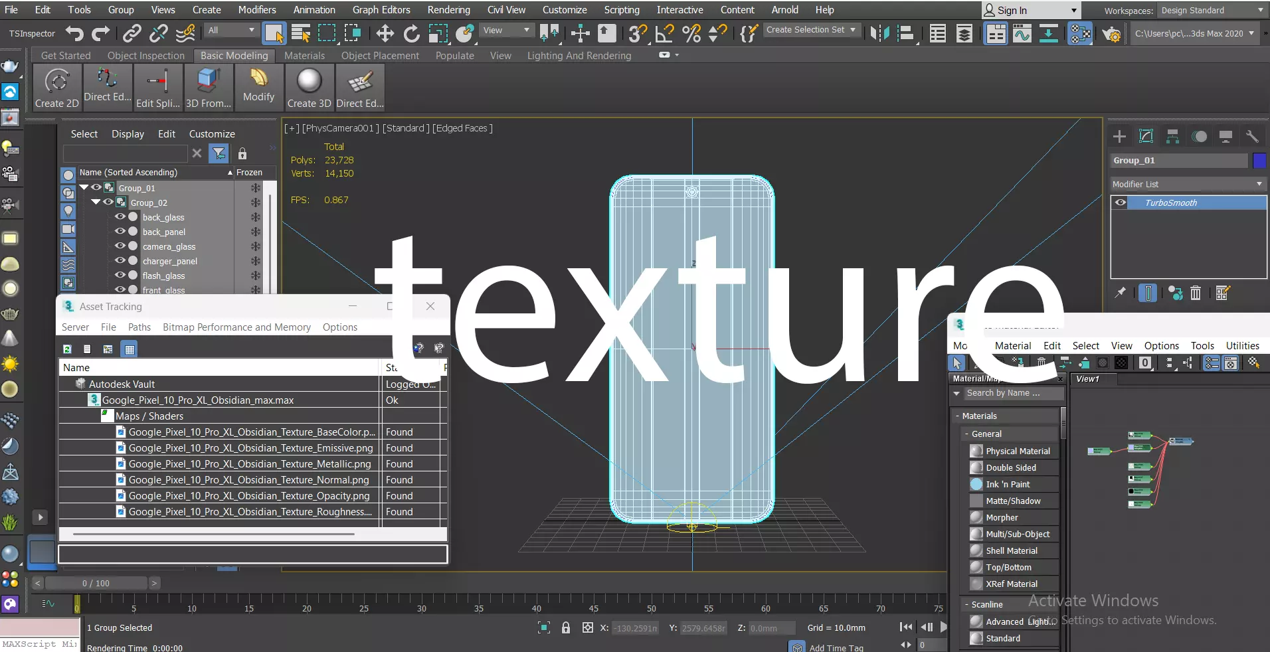
Task: Click Configure Modifier Sets icon
Action: (x=1223, y=293)
